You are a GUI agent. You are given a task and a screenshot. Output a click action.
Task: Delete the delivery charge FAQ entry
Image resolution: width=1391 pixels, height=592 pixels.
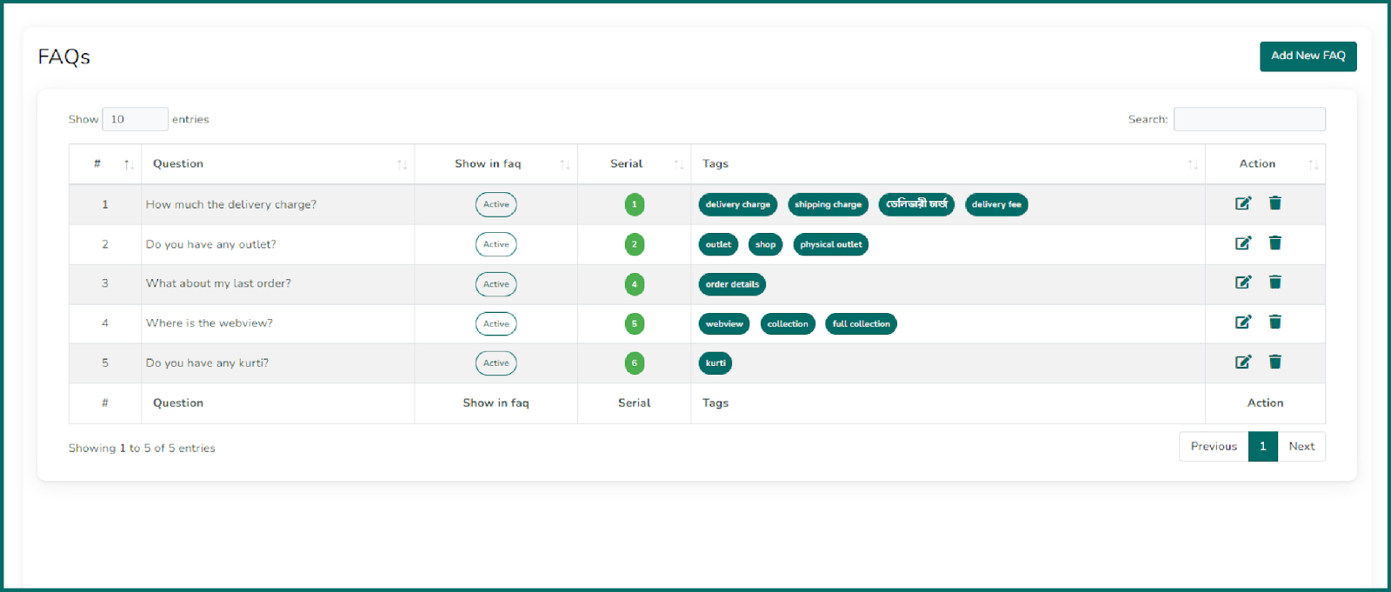click(x=1275, y=203)
